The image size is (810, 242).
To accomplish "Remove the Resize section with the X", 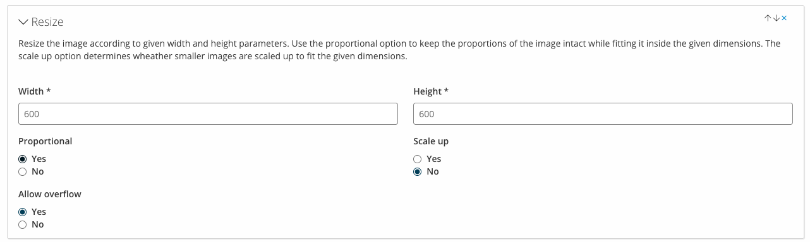I will (784, 18).
